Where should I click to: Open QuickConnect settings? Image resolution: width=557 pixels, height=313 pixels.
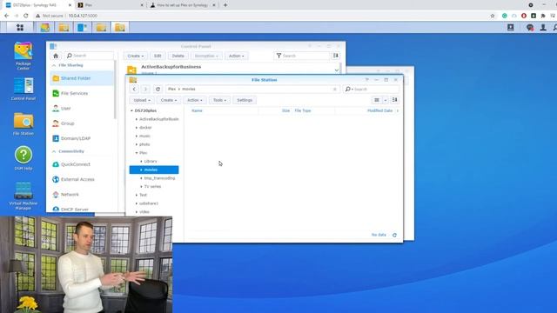(82, 164)
